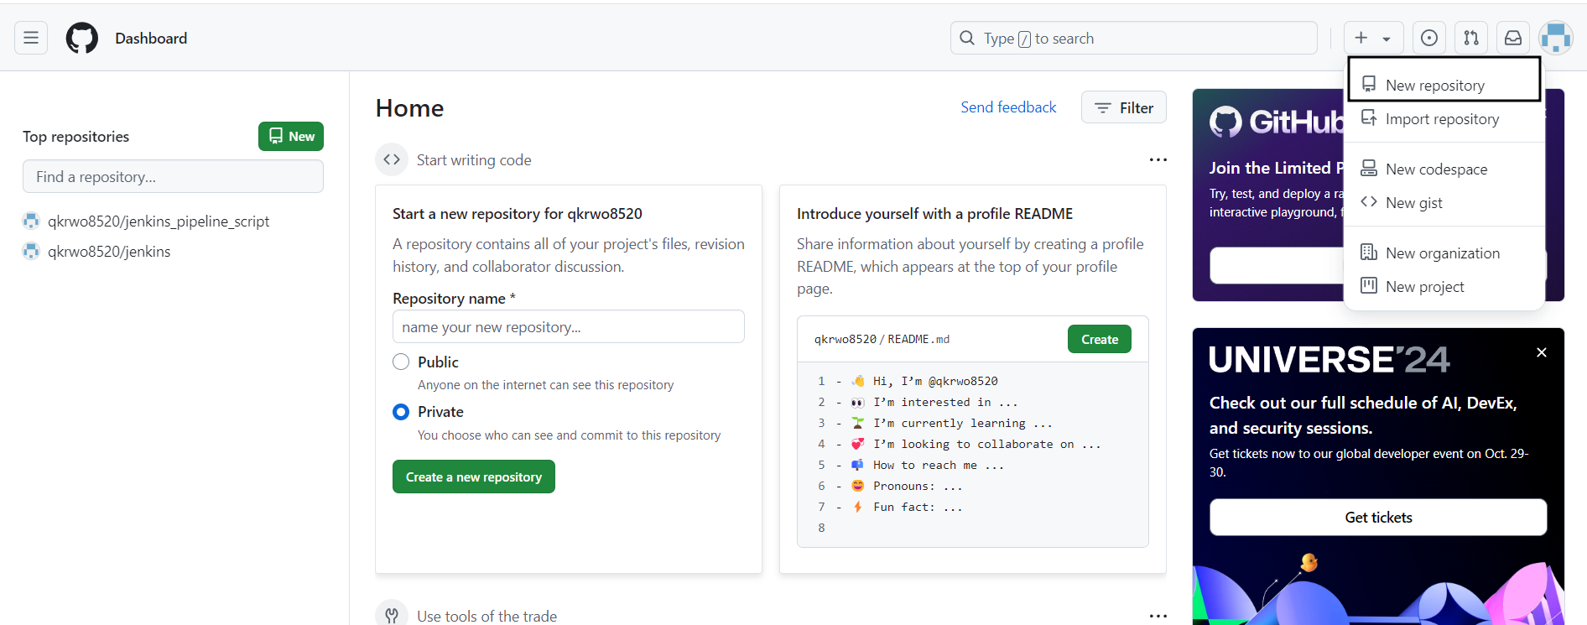Open qkrwo8520/jenkins_pipeline_script repository
The height and width of the screenshot is (625, 1587).
click(x=159, y=221)
